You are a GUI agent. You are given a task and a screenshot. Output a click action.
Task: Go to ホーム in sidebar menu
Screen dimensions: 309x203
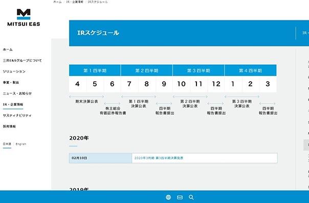coord(8,49)
